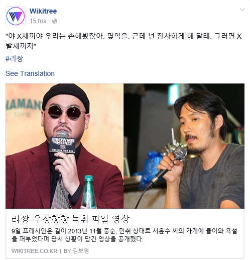Open left photo of man in beanie
The width and height of the screenshot is (250, 260).
(x=64, y=146)
